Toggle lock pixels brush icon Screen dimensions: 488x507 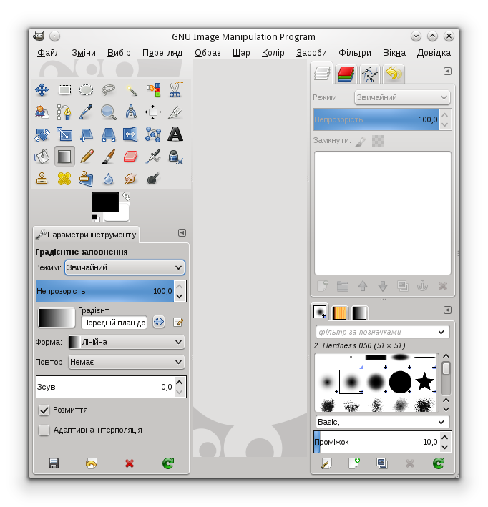click(361, 141)
